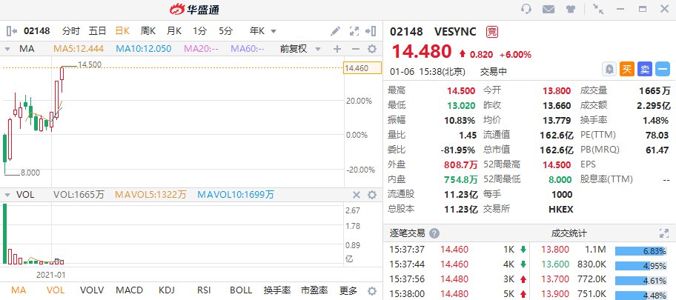Set price alert bell icon
Viewport: 676px width, 300px height.
point(609,69)
